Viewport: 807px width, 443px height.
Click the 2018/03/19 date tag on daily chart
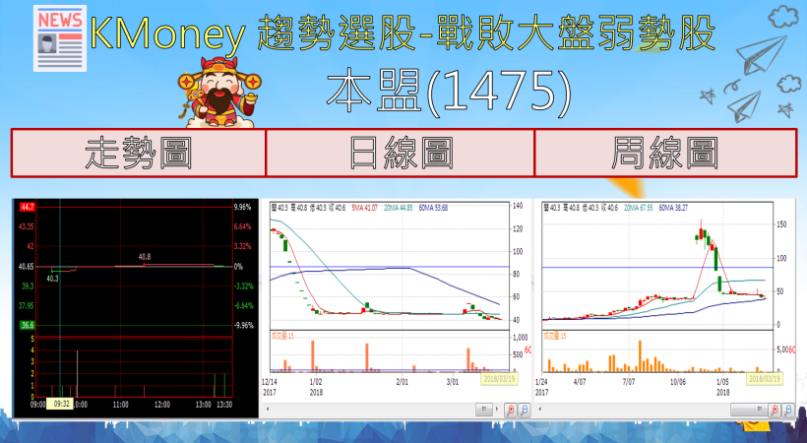[499, 379]
